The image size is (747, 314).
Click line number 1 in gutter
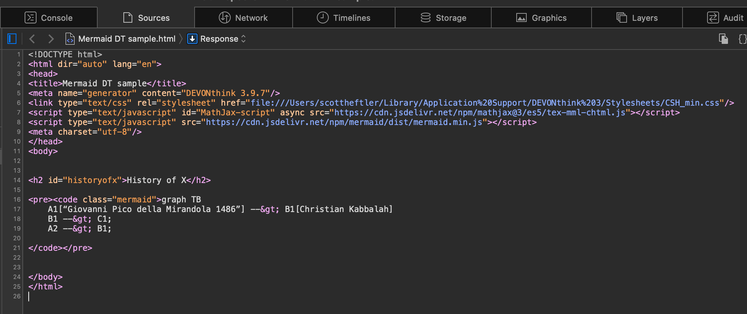pyautogui.click(x=18, y=54)
